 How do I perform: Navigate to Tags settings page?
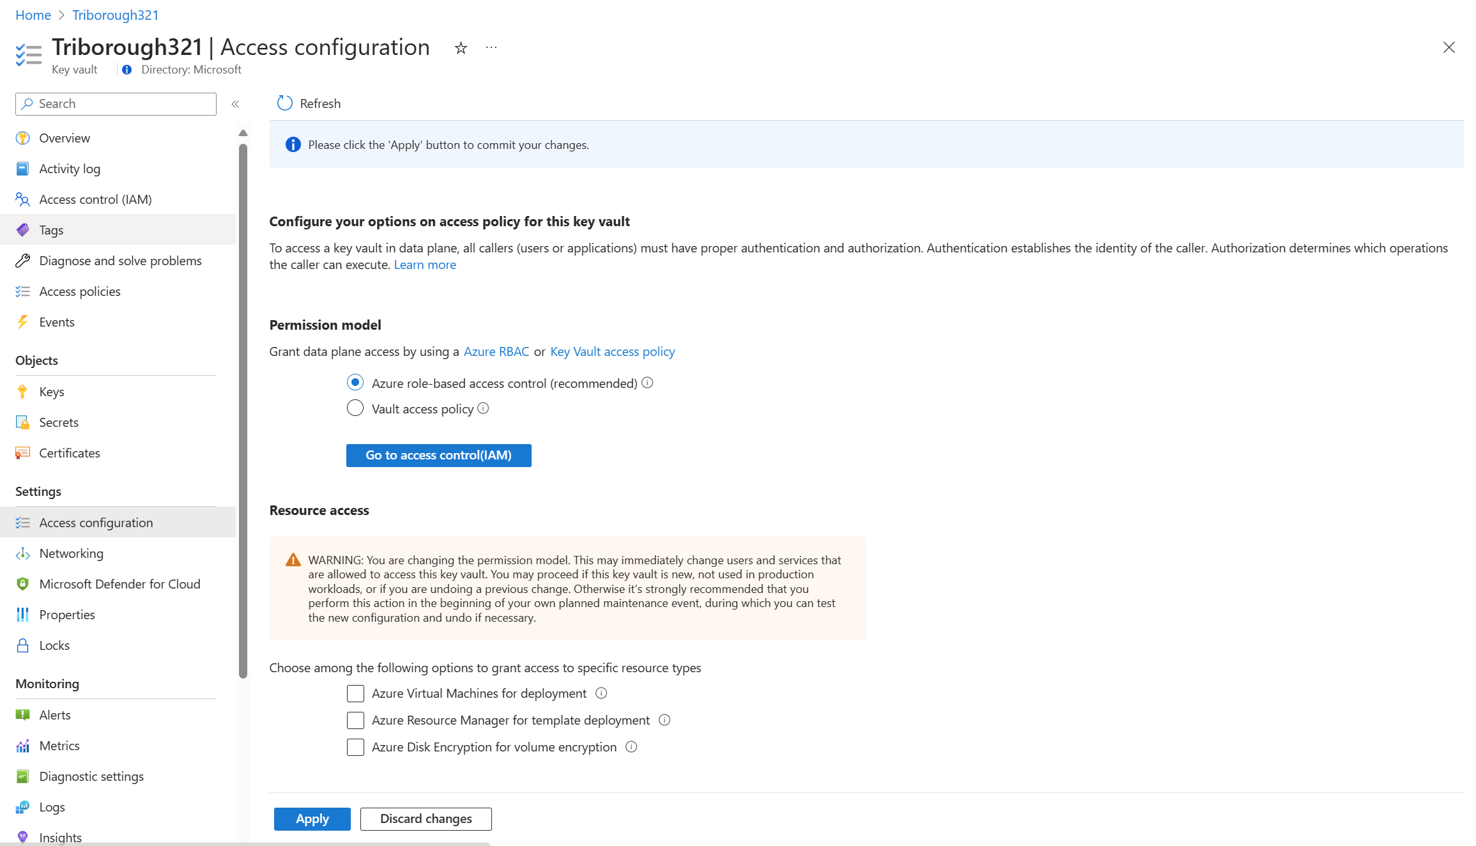point(50,229)
